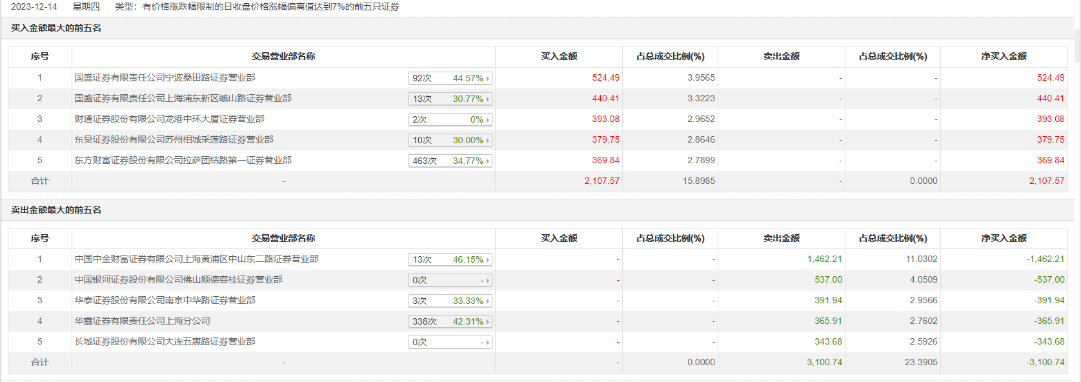
Task: Click net amount -365.91
Action: click(1049, 321)
